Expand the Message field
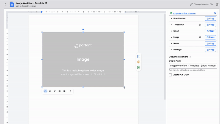Viewport: 220px width, 124px height. point(171,50)
